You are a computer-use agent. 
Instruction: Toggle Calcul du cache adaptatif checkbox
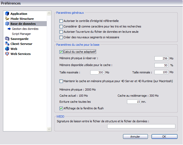click(x=61, y=52)
